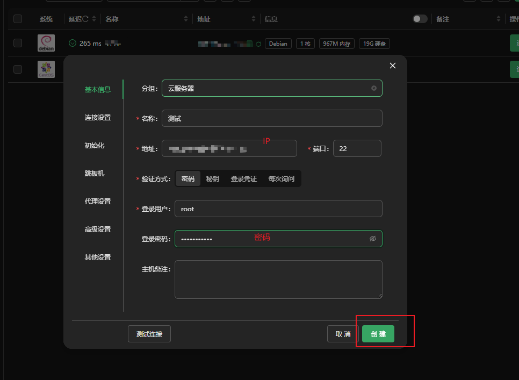Click the Debian distribution icon
The image size is (519, 380).
pyautogui.click(x=46, y=42)
